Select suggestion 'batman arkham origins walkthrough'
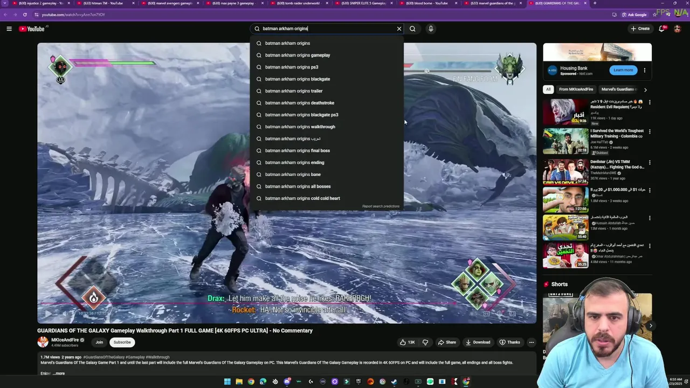Screen dimensions: 690x388 (327, 127)
